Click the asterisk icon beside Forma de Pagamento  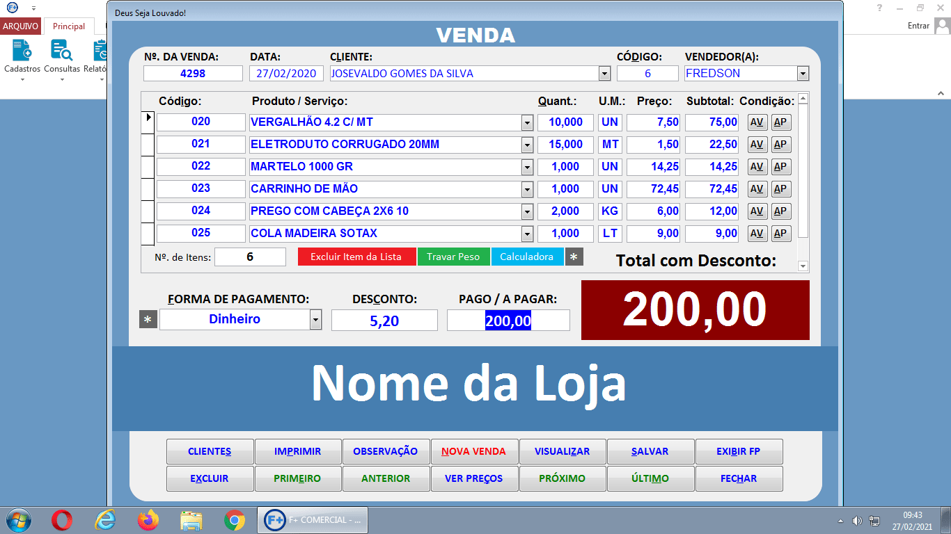(148, 320)
